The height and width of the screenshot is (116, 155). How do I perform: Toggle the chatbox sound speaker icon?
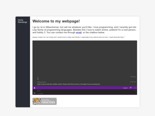point(135,91)
